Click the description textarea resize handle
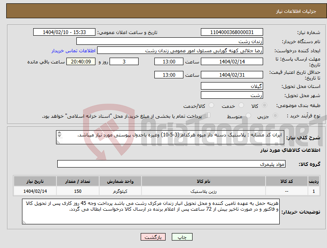327x248 pixels. [x=58, y=142]
